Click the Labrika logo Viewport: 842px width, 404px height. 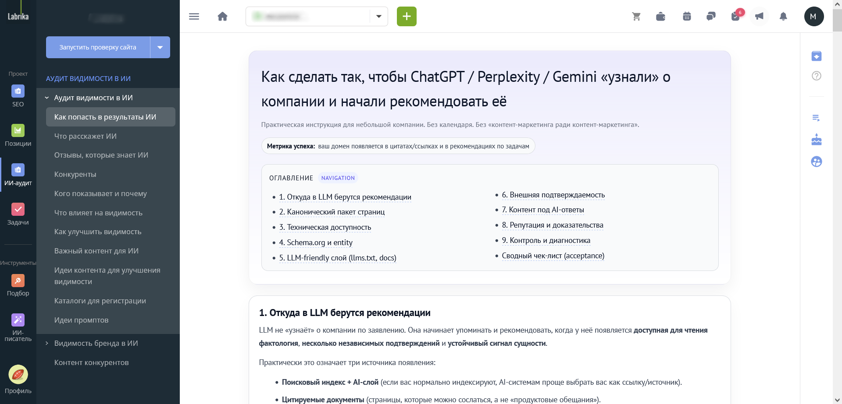click(x=18, y=17)
